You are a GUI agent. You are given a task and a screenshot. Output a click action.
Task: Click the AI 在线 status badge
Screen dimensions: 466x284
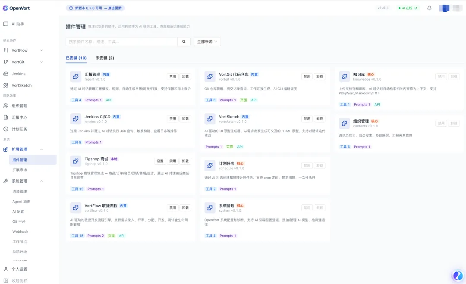pos(408,8)
